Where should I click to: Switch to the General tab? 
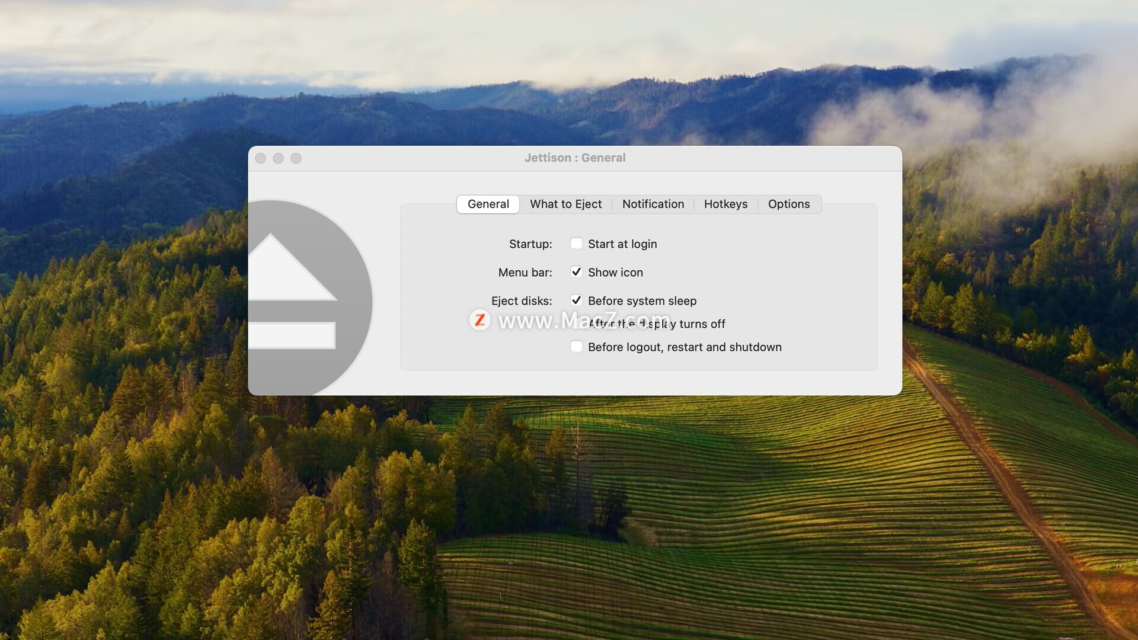pyautogui.click(x=488, y=204)
